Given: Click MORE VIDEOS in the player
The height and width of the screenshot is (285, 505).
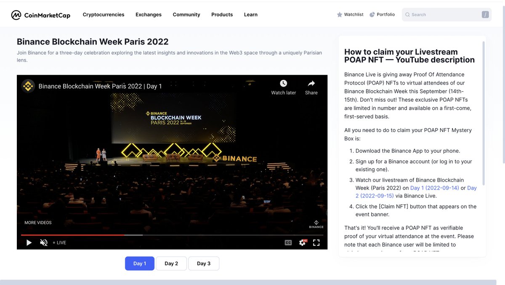Looking at the screenshot, I should (x=38, y=223).
